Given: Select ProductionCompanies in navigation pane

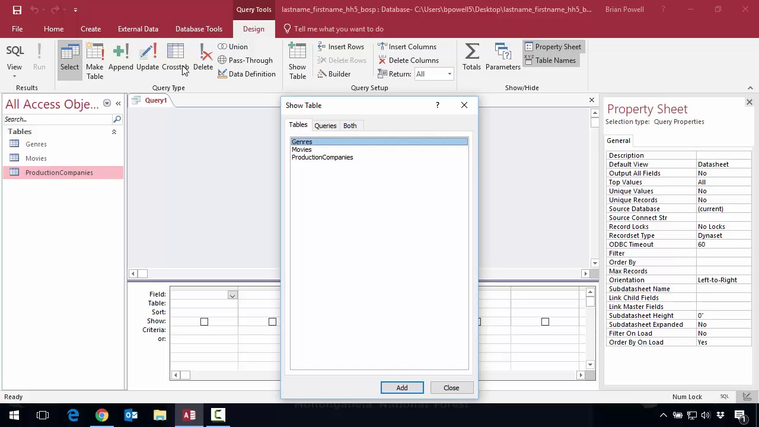Looking at the screenshot, I should point(63,173).
